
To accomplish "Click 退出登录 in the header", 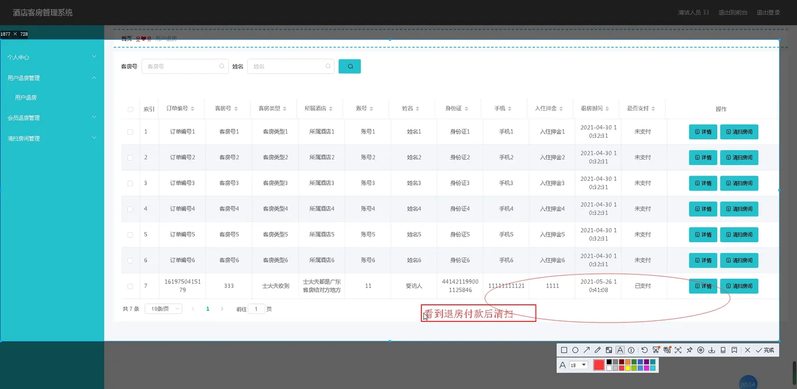I will [769, 13].
